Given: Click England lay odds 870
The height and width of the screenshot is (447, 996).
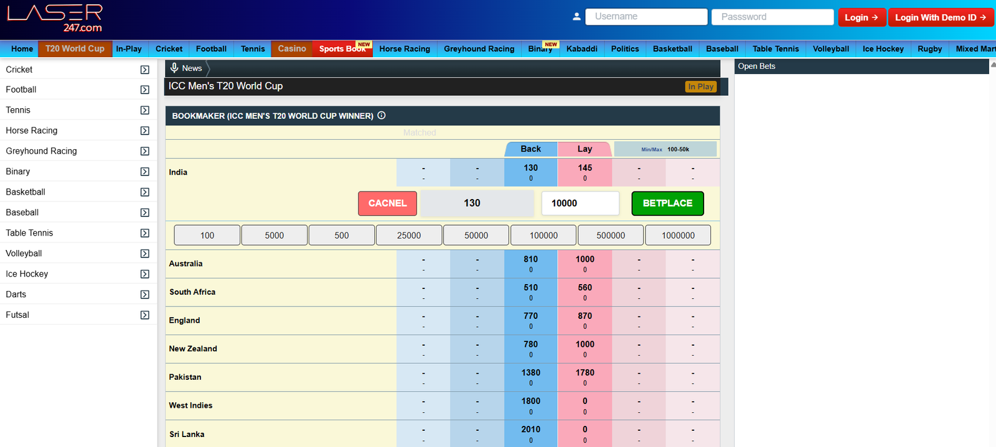Looking at the screenshot, I should [x=585, y=321].
